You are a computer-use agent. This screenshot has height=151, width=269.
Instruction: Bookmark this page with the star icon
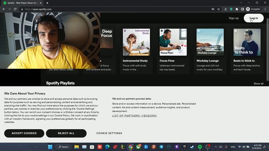pos(219,9)
